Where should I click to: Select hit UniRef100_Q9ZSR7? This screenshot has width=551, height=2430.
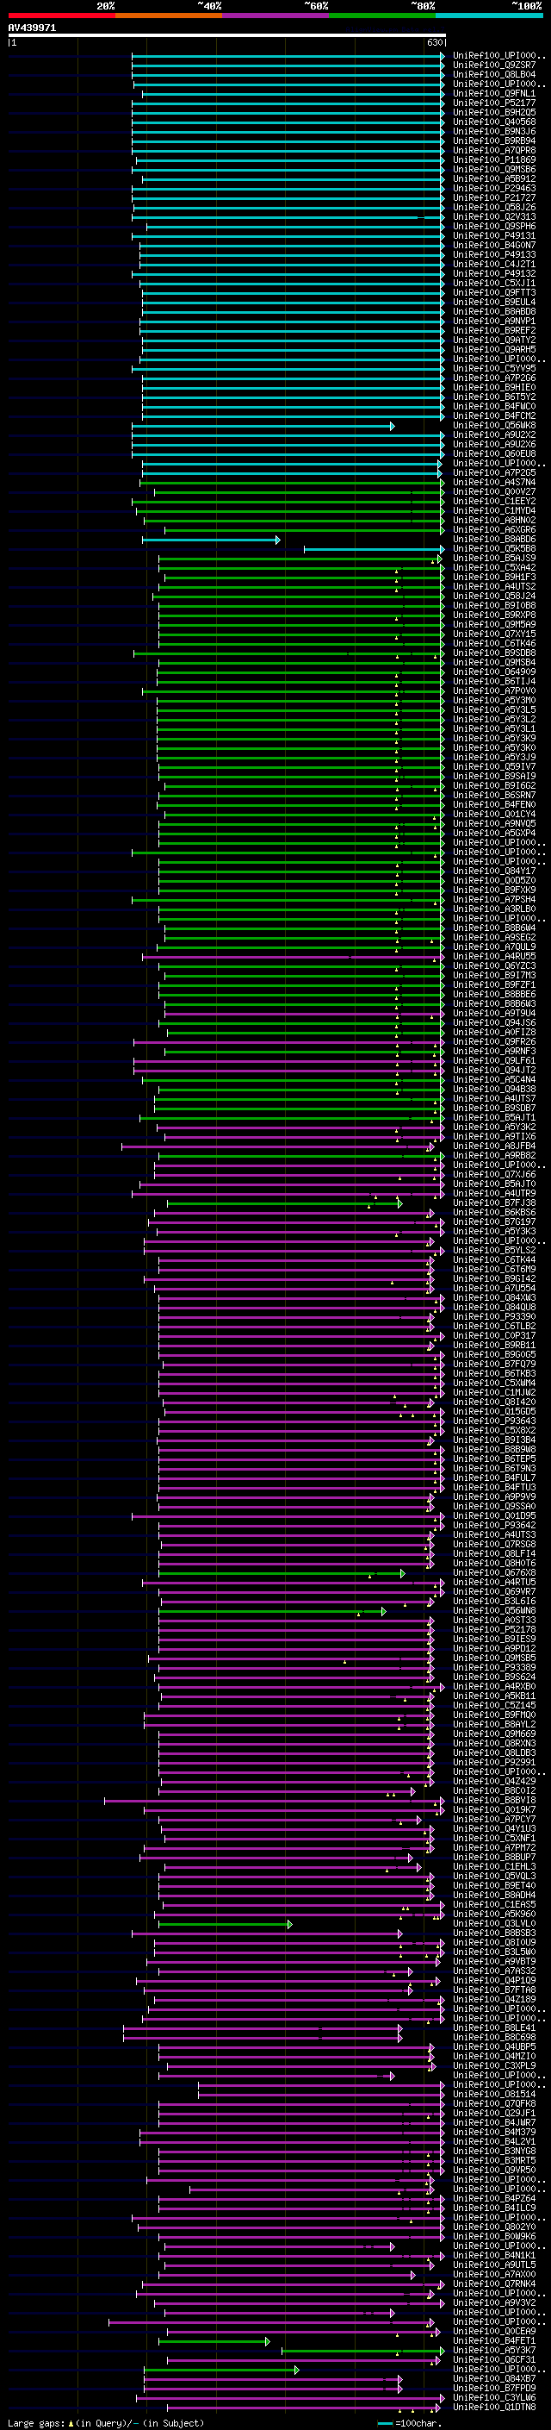coord(494,66)
